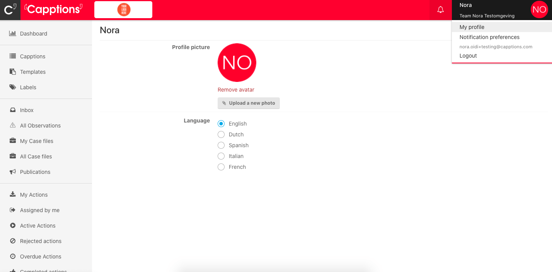The width and height of the screenshot is (552, 272).
Task: Pick French language radio button
Action: (x=221, y=167)
